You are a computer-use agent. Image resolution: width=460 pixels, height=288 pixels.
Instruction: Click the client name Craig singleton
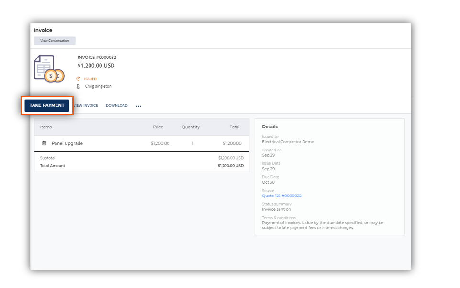(x=98, y=86)
